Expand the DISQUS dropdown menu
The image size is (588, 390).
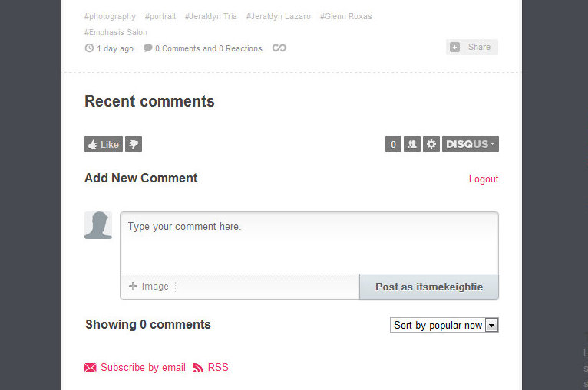[471, 144]
